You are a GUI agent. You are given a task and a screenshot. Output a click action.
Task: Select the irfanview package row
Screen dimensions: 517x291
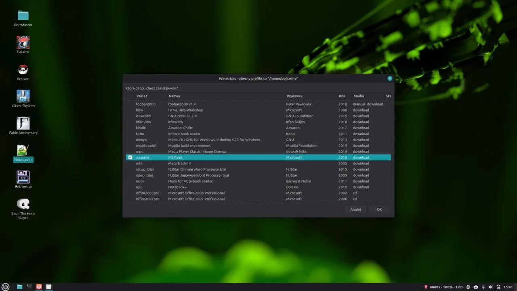(258, 122)
